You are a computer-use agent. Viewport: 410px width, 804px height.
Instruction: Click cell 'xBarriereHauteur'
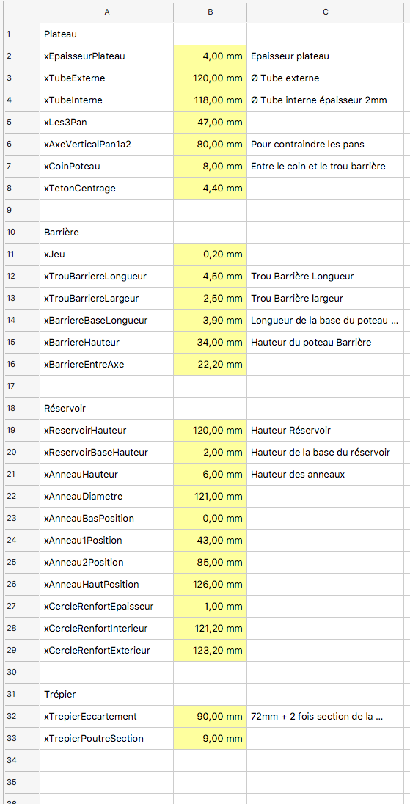click(106, 342)
